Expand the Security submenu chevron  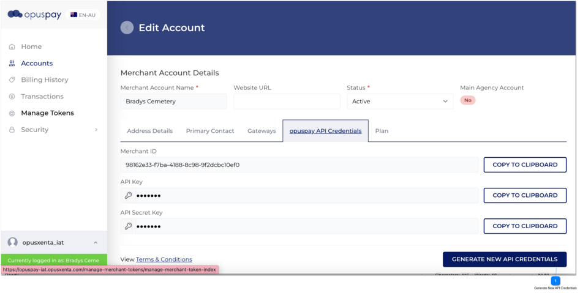(96, 130)
